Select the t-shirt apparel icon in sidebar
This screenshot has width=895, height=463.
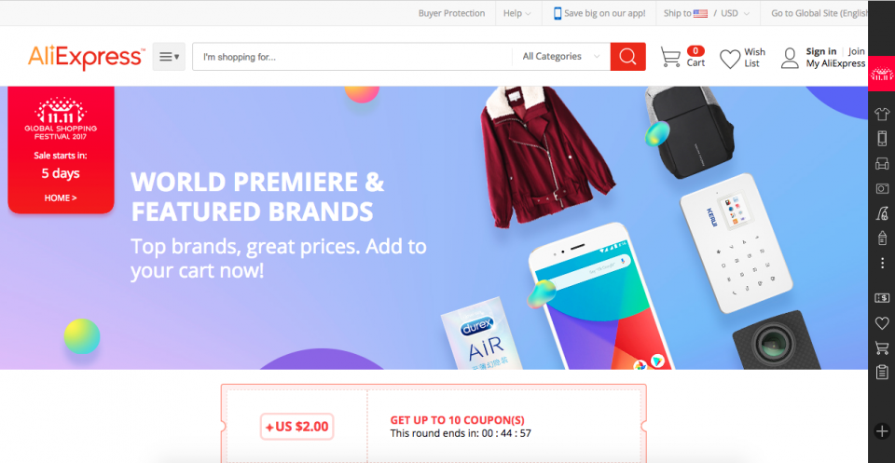click(x=882, y=114)
